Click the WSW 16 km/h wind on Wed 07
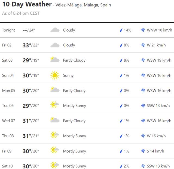 pos(159,121)
